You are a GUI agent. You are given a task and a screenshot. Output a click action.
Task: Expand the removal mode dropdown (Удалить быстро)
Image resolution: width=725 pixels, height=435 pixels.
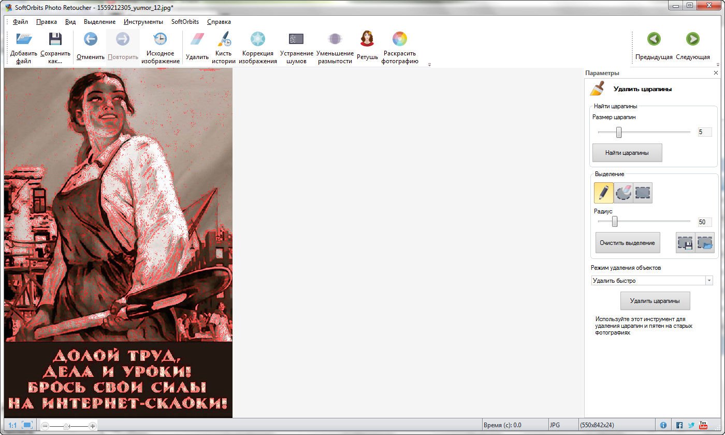(x=708, y=281)
